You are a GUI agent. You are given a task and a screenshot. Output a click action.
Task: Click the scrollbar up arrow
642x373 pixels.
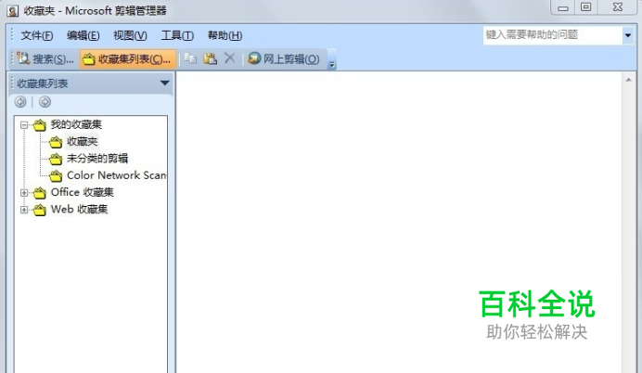pyautogui.click(x=628, y=80)
